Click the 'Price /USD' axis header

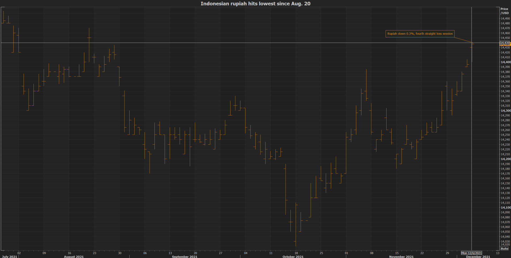click(504, 11)
